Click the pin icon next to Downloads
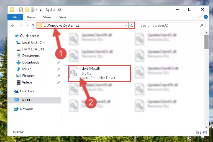Screen dimensions: 213x142 coord(58,62)
